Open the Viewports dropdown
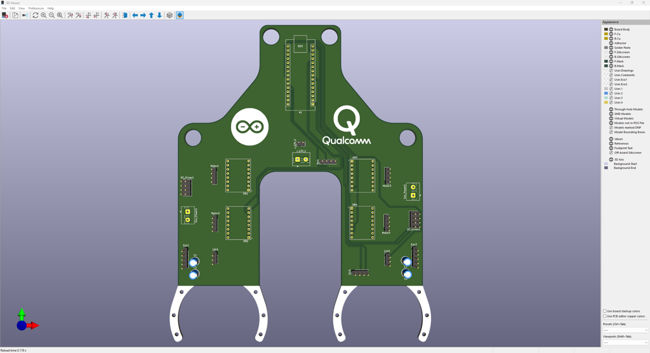 (x=625, y=343)
